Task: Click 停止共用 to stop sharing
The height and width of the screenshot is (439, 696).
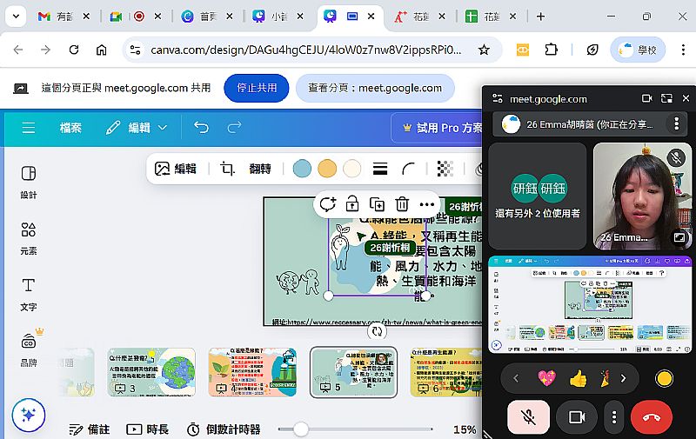Action: pos(256,88)
